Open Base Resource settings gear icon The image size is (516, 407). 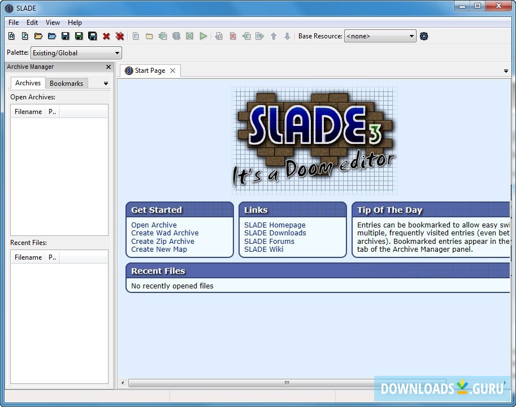tap(424, 36)
